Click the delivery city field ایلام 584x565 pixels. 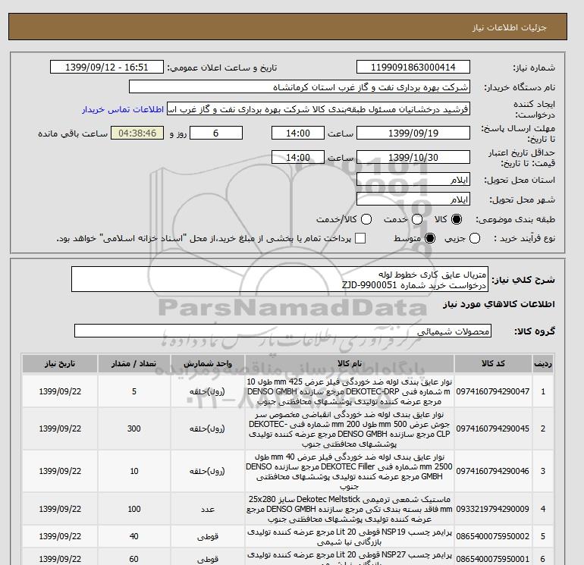point(413,199)
